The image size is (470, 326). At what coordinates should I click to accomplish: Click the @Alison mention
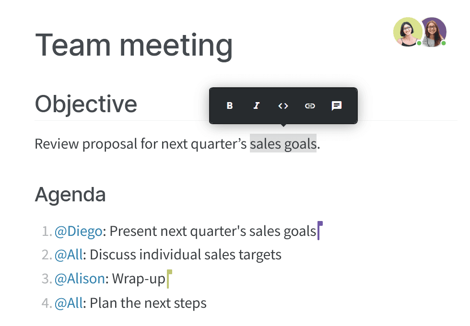pos(80,279)
